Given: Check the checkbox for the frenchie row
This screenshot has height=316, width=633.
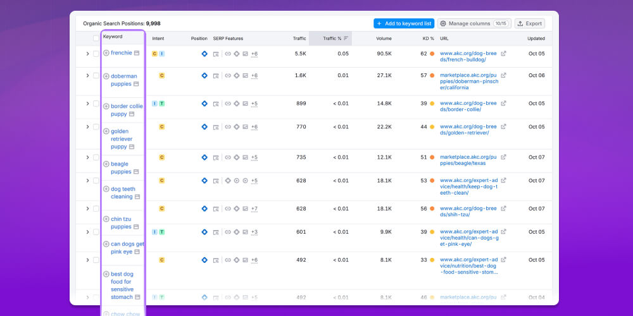Looking at the screenshot, I should pos(96,54).
